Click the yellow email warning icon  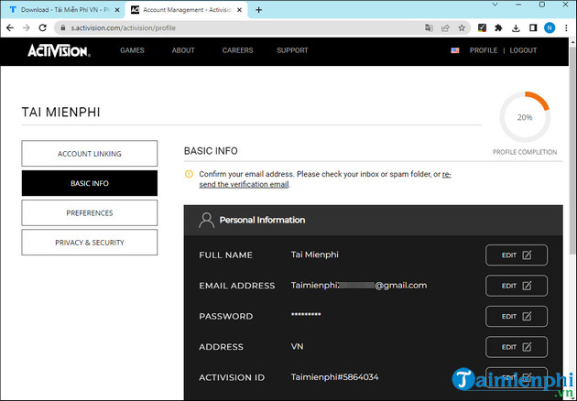coord(189,174)
